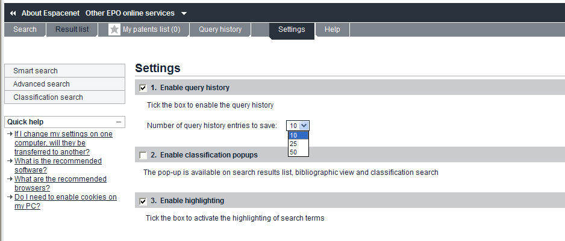Select the highlighted 10 option in list
565x241 pixels.
click(298, 135)
